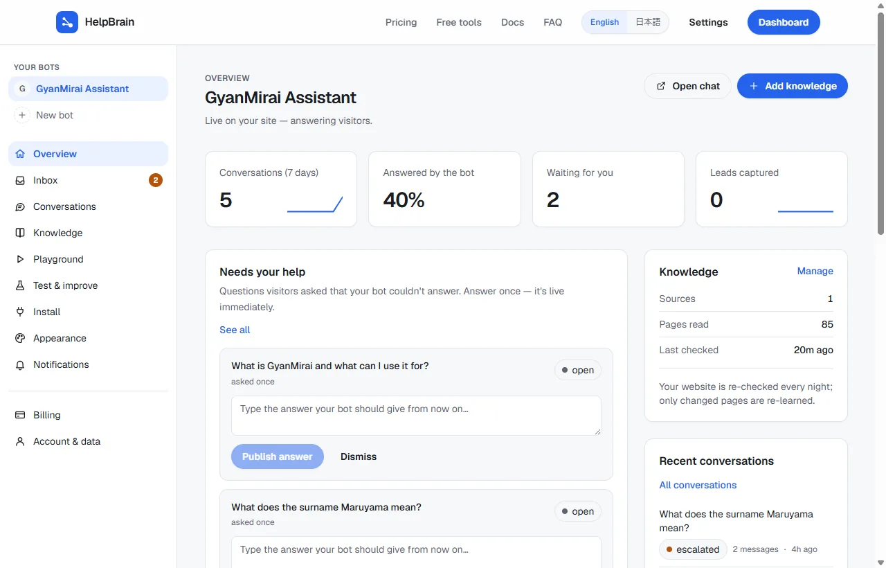The image size is (886, 568).
Task: Create a New bot
Action: 88,115
